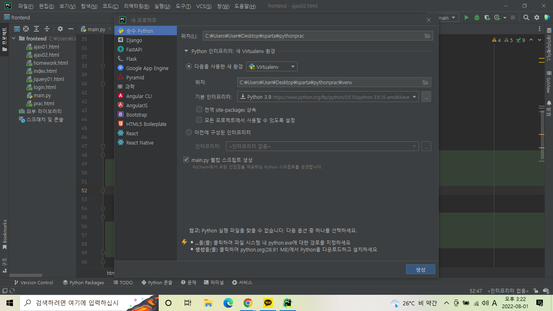The width and height of the screenshot is (553, 311).
Task: Check '모든 프로젝트에서 사용할 수 있도록 설정'
Action: coord(199,120)
